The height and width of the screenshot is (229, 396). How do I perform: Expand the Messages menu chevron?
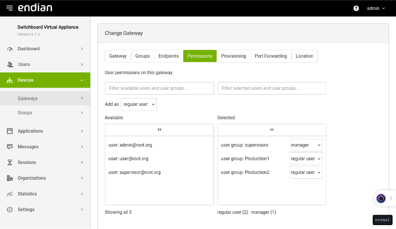coord(82,147)
